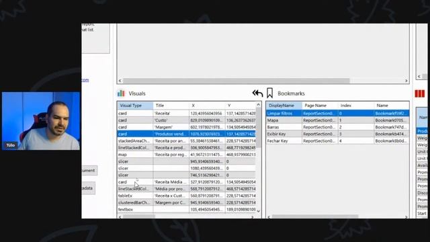Select the Exibir Key bookmark row
The image size is (430, 242).
click(x=337, y=134)
